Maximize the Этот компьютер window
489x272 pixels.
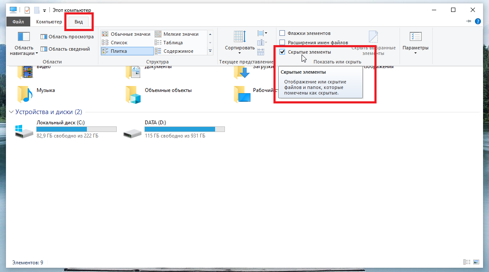click(453, 10)
